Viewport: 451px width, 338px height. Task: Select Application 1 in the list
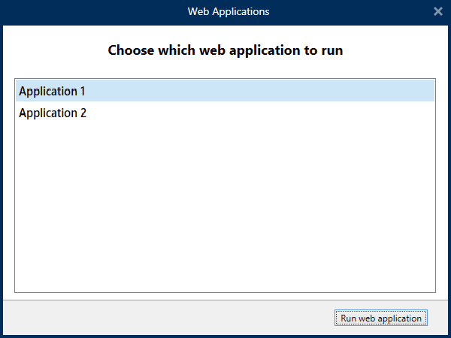click(52, 91)
